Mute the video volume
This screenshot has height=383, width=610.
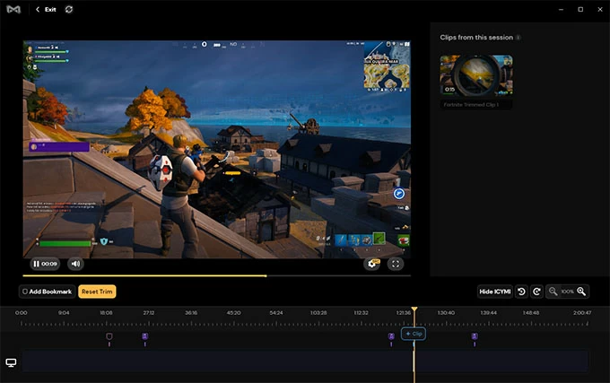(75, 264)
